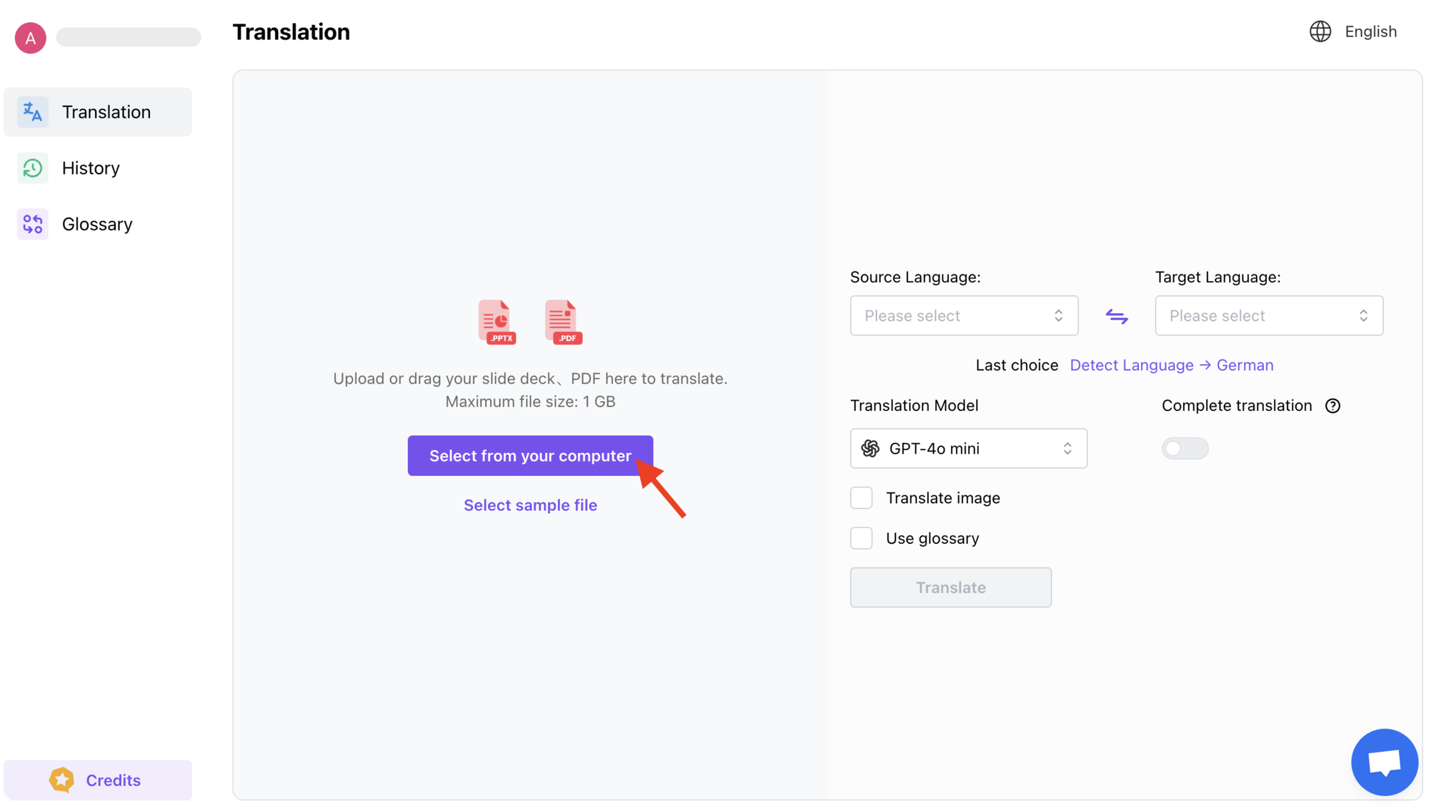Click the Select sample file link
1429x806 pixels.
(x=530, y=505)
